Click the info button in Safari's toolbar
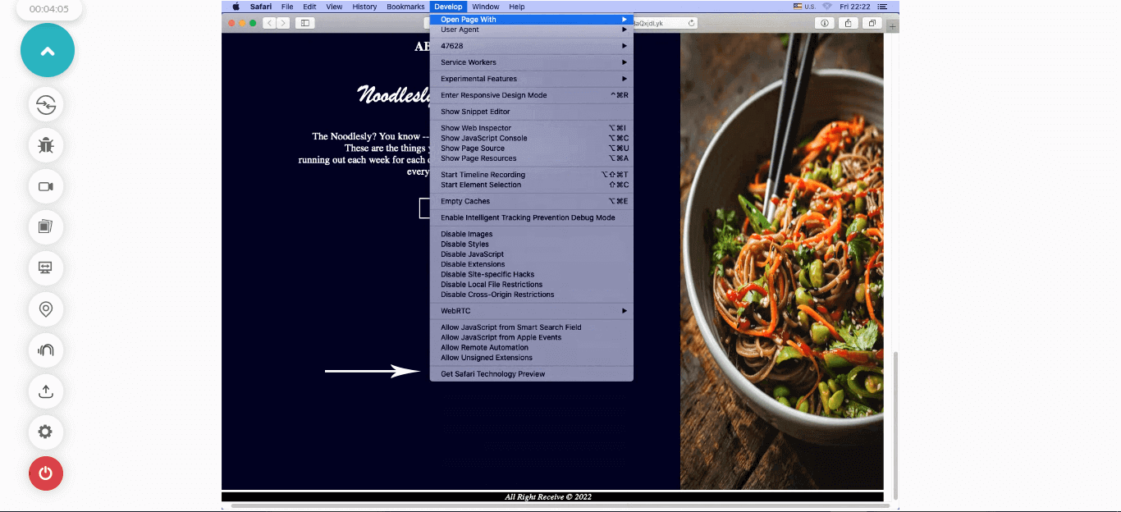 click(x=824, y=23)
